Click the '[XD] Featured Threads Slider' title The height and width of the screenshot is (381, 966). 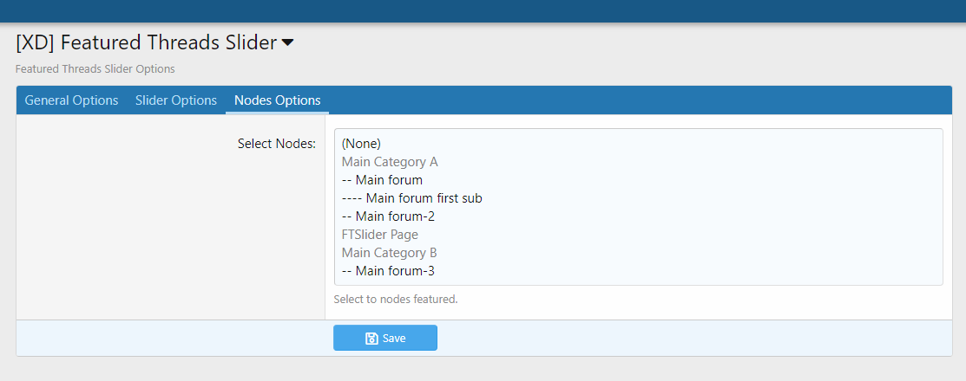[x=146, y=42]
